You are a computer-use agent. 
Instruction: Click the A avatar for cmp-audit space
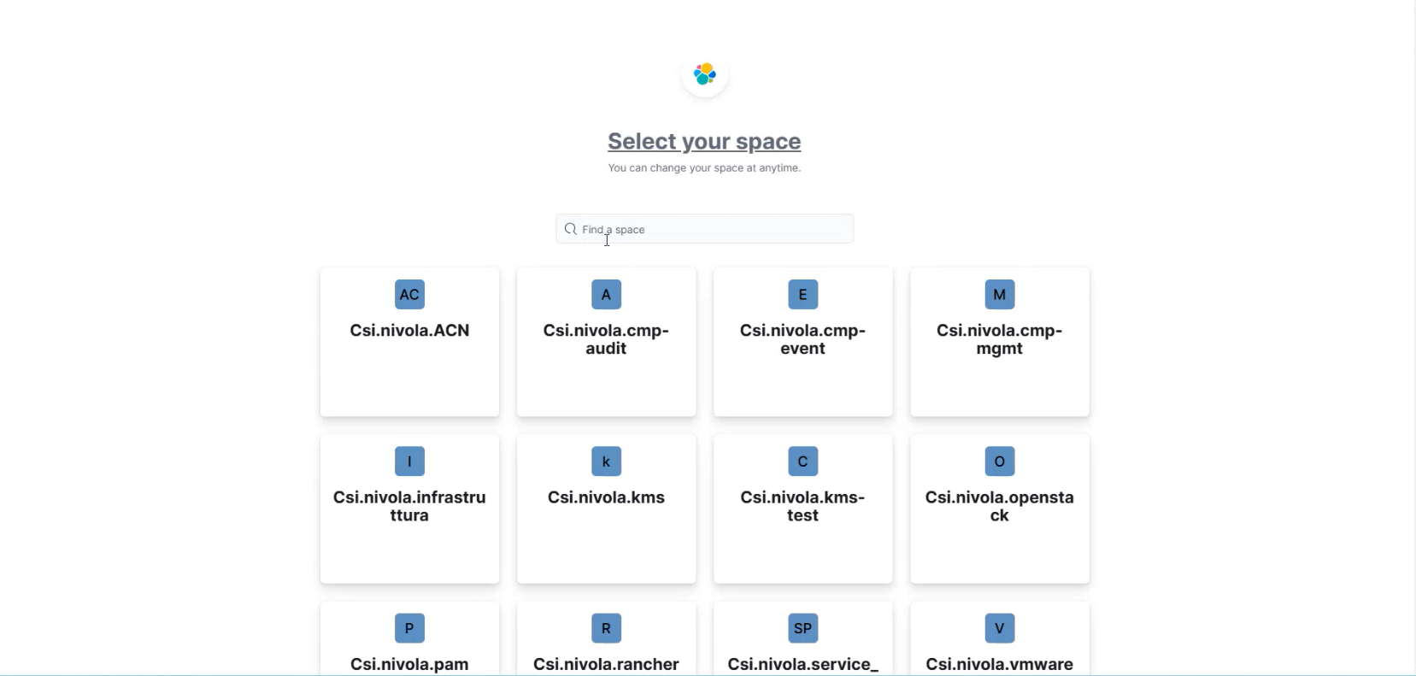606,294
